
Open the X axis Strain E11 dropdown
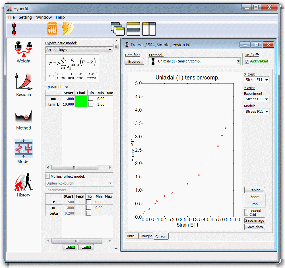(x=257, y=80)
